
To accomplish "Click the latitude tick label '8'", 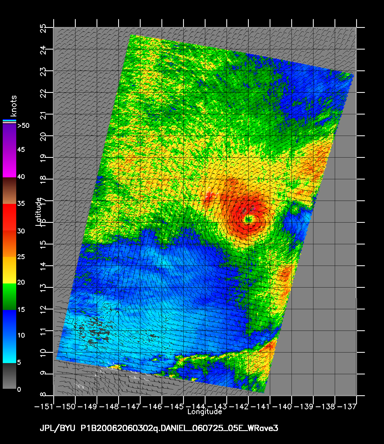I will point(43,395).
